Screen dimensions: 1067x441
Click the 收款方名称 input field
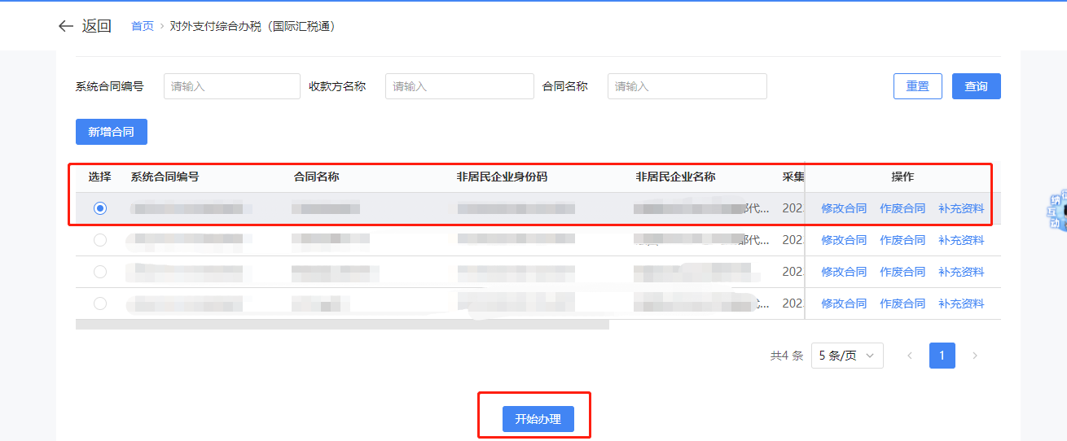coord(459,86)
